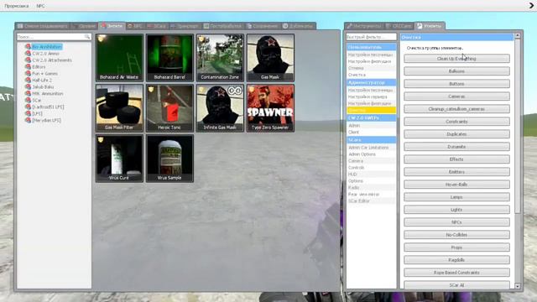Viewport: 537px width, 302px height.
Task: Spawn the Gas Mask entity
Action: pos(270,58)
